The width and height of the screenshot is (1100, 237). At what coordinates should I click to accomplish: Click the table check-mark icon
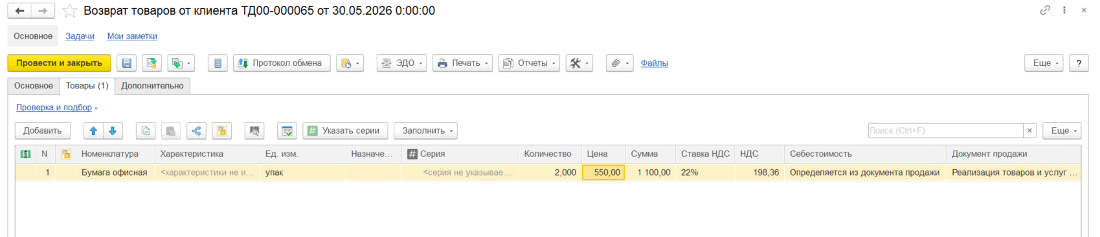[x=287, y=130]
